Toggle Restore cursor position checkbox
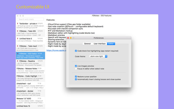Screen dimensions: 174x109 [x=76, y=77]
